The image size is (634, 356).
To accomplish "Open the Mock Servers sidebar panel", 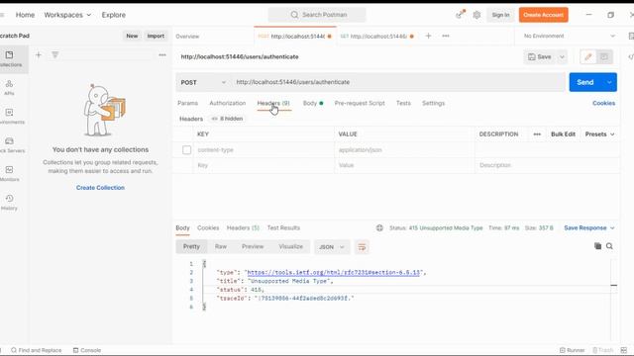I will click(x=11, y=145).
